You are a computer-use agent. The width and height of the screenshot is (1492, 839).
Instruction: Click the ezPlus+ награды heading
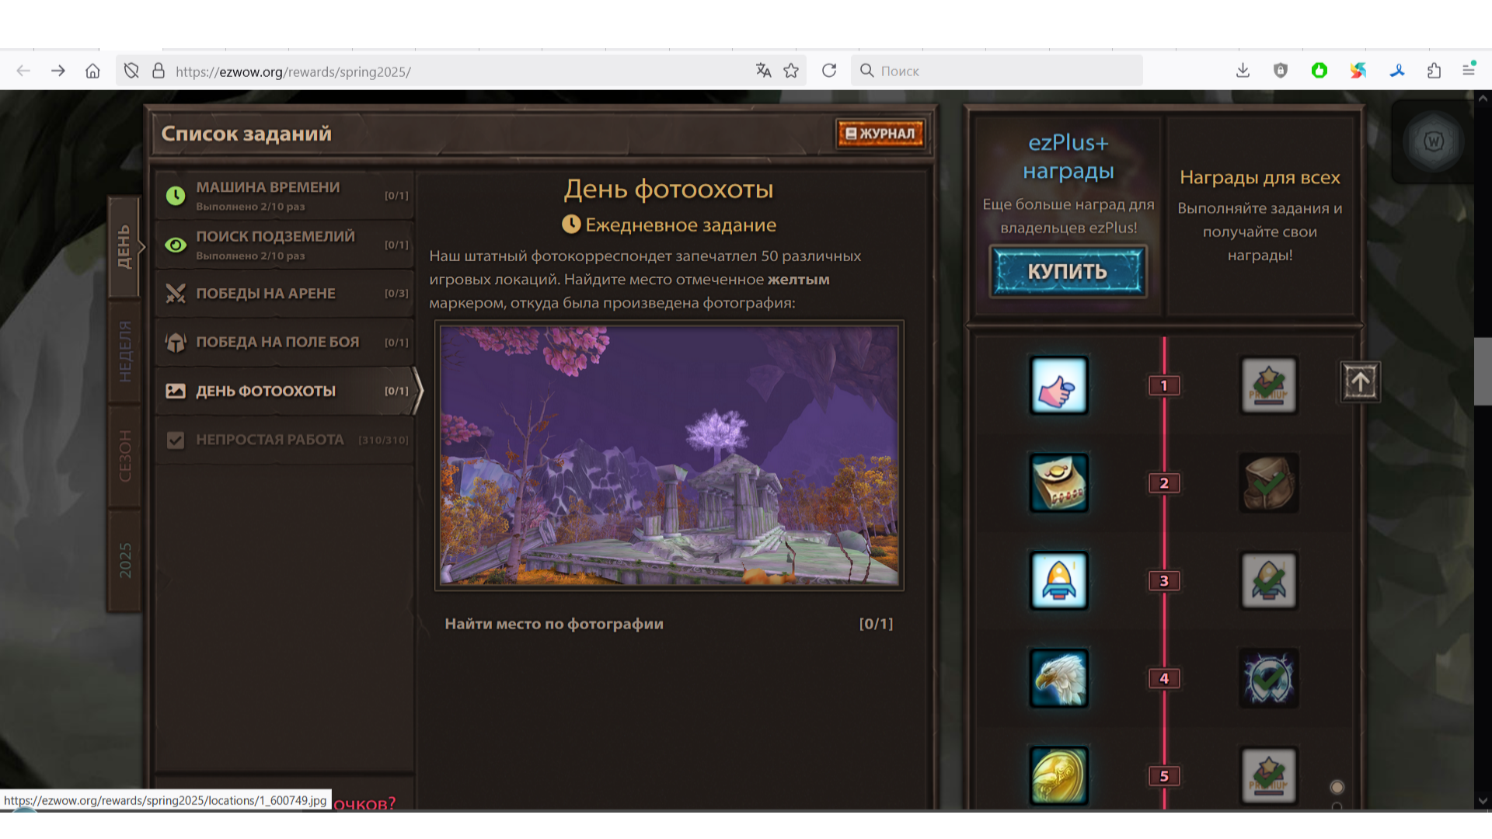(1068, 156)
